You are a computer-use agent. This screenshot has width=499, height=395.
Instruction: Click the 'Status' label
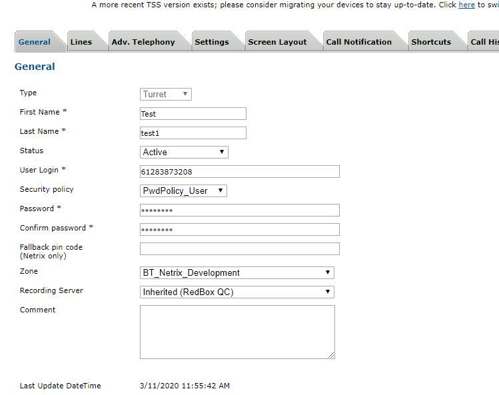[31, 151]
